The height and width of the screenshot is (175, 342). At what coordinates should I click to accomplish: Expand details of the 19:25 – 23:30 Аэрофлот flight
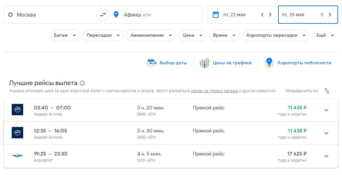click(x=326, y=156)
